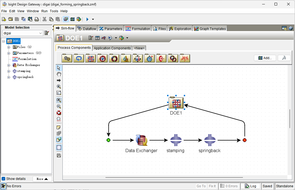Click the More expander button

[x=42, y=179]
